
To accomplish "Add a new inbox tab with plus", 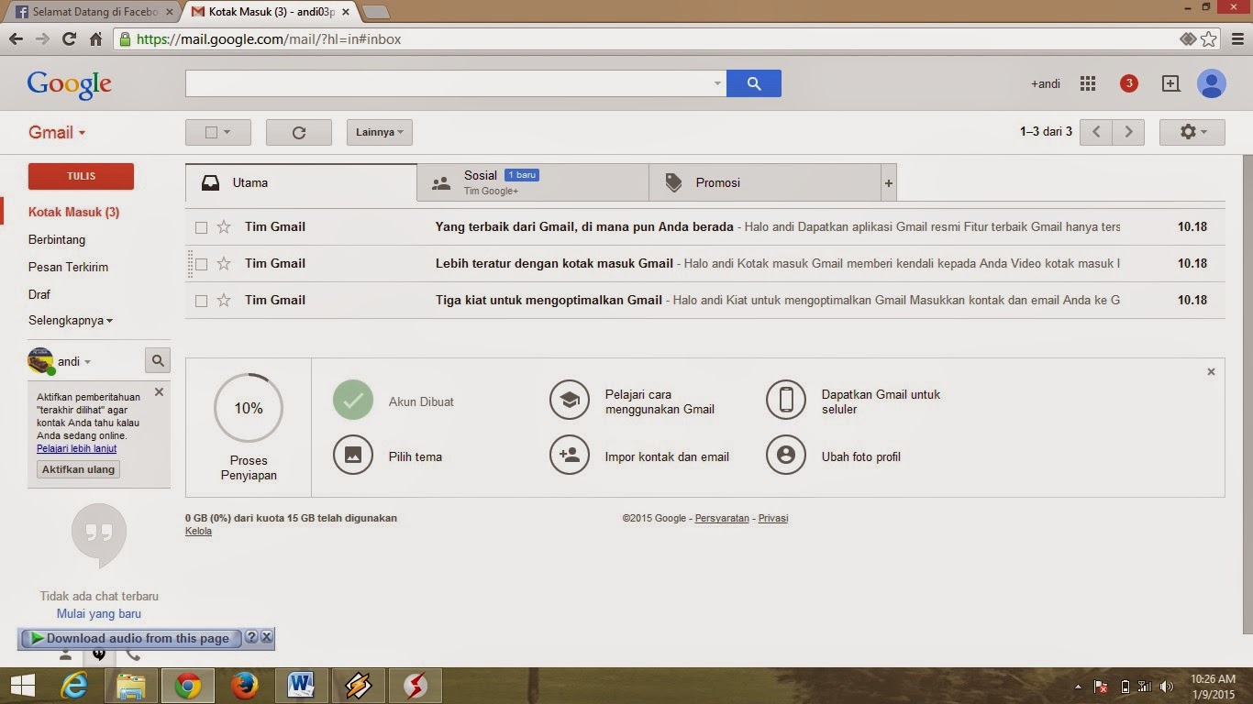I will pos(888,183).
